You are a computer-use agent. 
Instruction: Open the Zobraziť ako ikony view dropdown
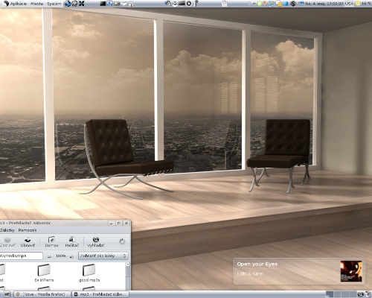coord(103,256)
